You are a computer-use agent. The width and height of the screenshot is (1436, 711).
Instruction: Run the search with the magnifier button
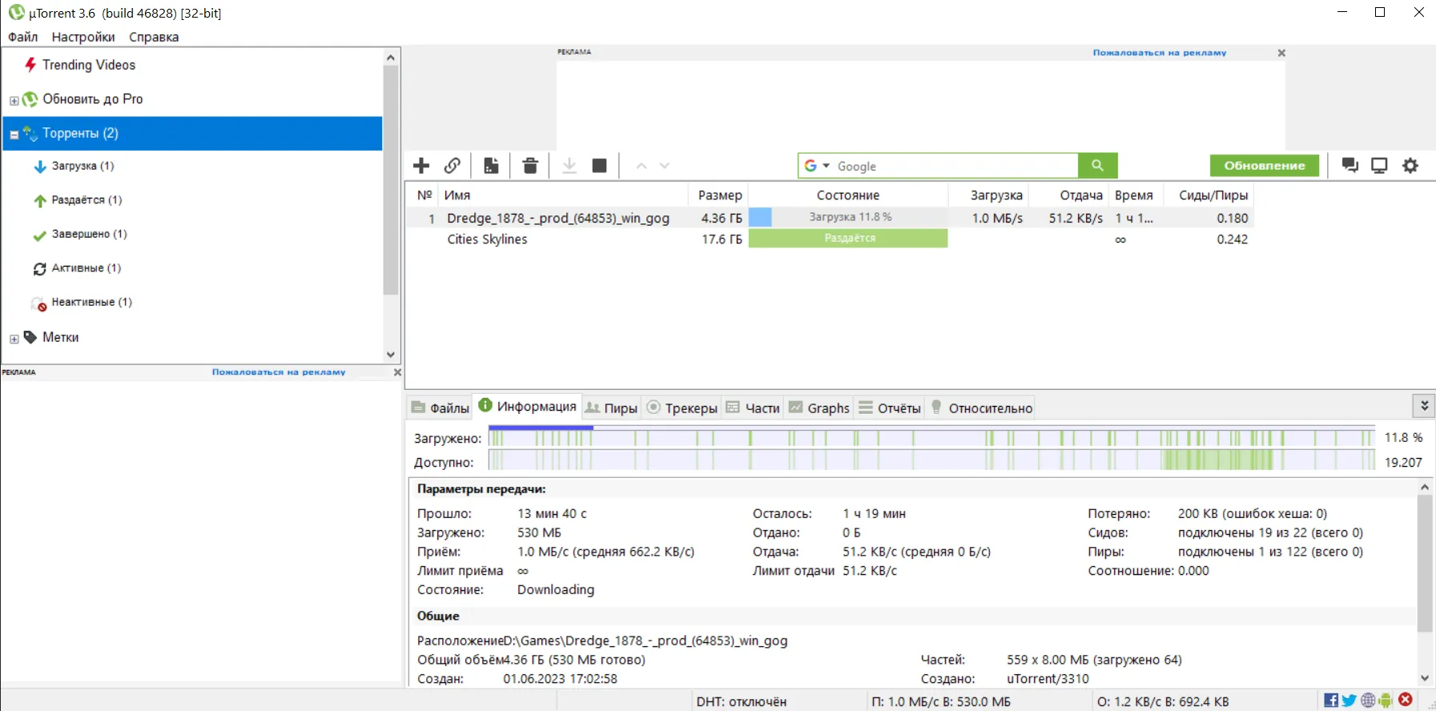[1097, 166]
